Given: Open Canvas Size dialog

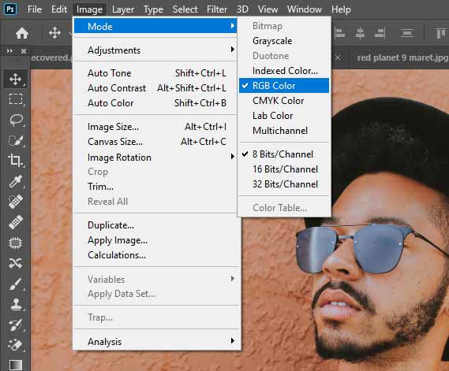Looking at the screenshot, I should [155, 142].
